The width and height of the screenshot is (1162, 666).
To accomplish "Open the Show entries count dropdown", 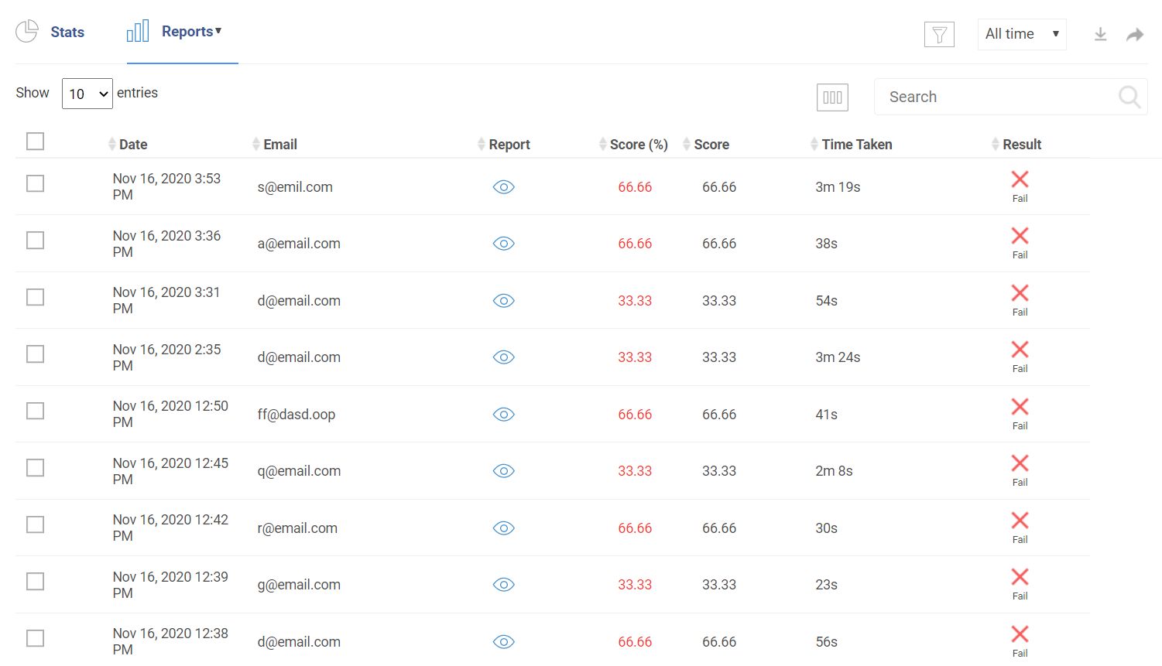I will (87, 94).
